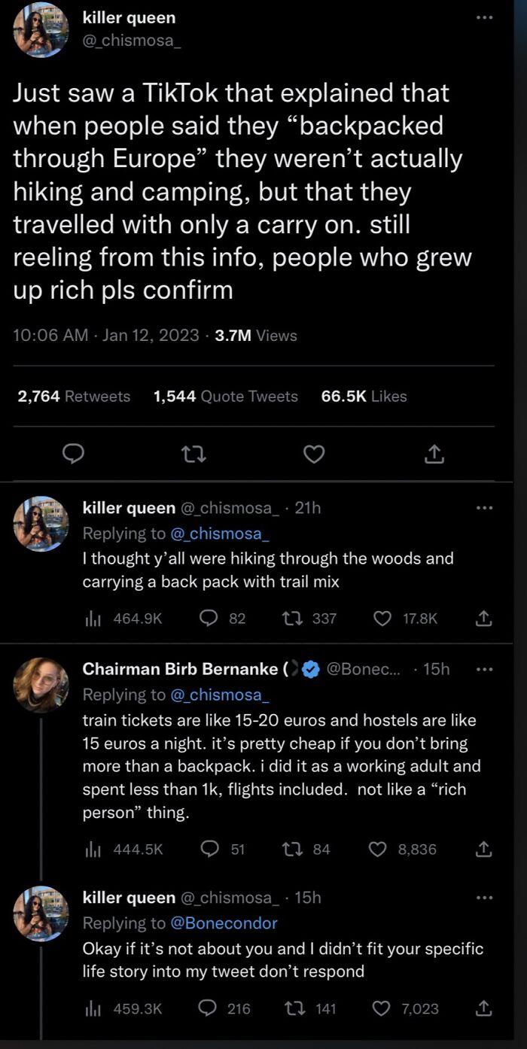Like the main tweet using the heart icon
The image size is (527, 1049).
point(314,454)
